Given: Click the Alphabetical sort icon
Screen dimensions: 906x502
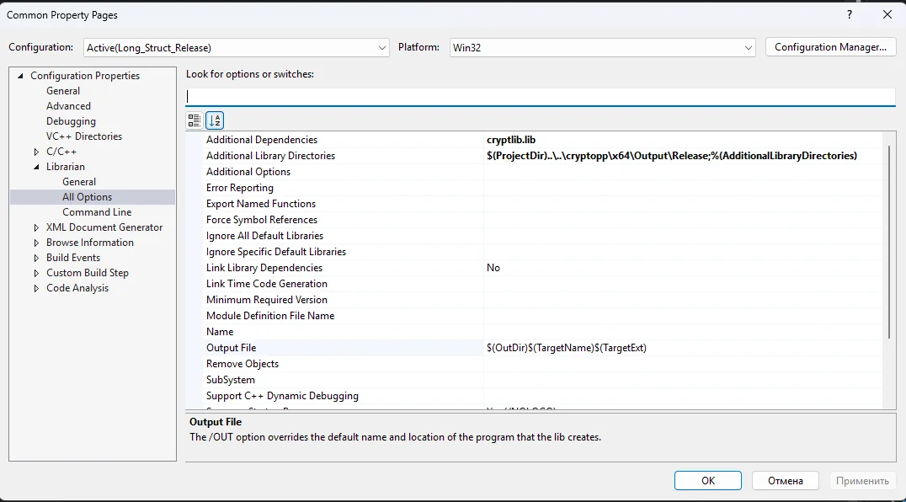Looking at the screenshot, I should coord(215,120).
